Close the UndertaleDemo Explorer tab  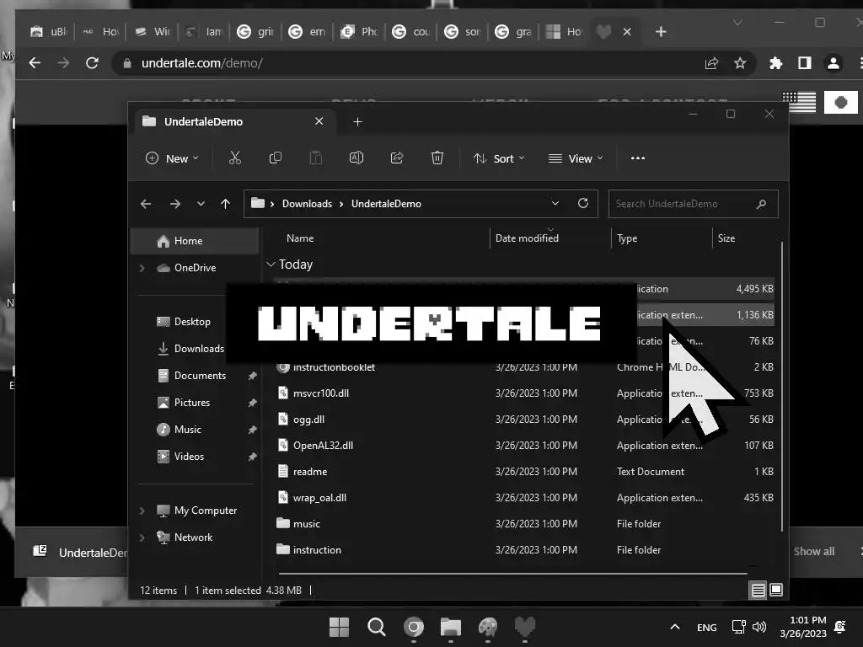(319, 121)
